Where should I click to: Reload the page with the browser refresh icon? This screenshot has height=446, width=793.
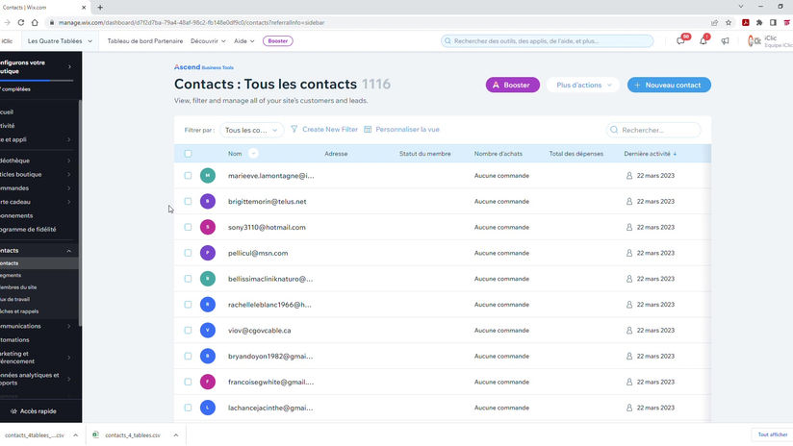[x=21, y=22]
